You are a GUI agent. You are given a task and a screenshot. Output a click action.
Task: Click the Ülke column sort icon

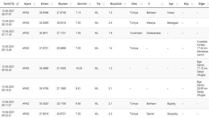[142, 4]
